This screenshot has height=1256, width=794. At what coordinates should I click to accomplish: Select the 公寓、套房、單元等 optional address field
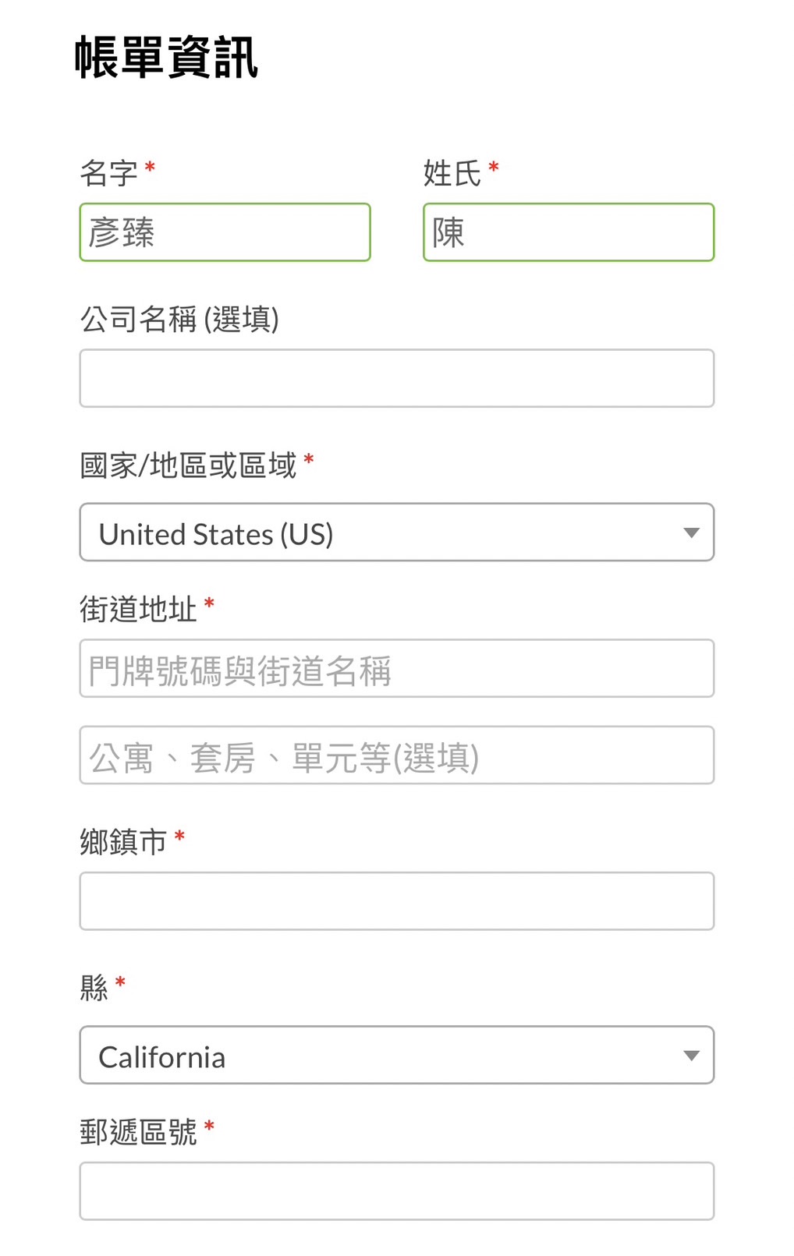[396, 755]
